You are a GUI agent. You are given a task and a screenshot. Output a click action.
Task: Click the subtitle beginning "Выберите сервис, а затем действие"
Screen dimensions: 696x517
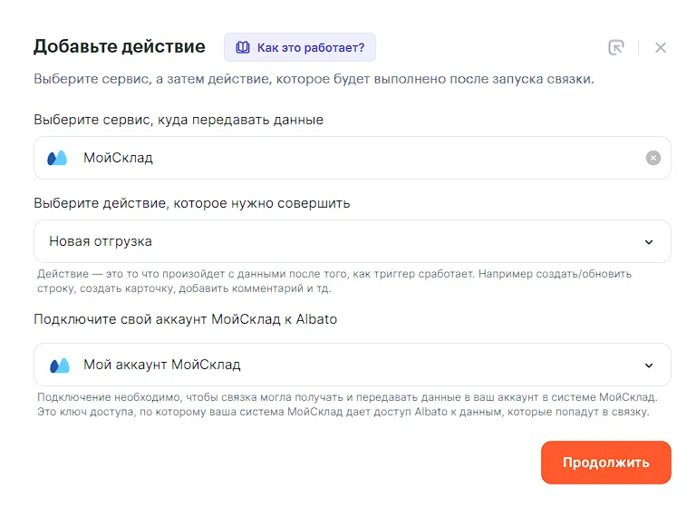tap(314, 79)
